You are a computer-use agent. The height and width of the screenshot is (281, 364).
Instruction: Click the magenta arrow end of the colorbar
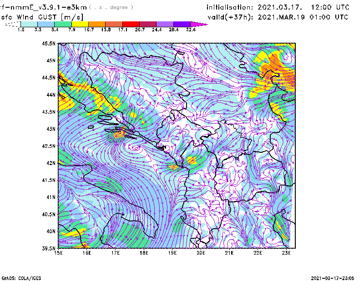point(199,24)
